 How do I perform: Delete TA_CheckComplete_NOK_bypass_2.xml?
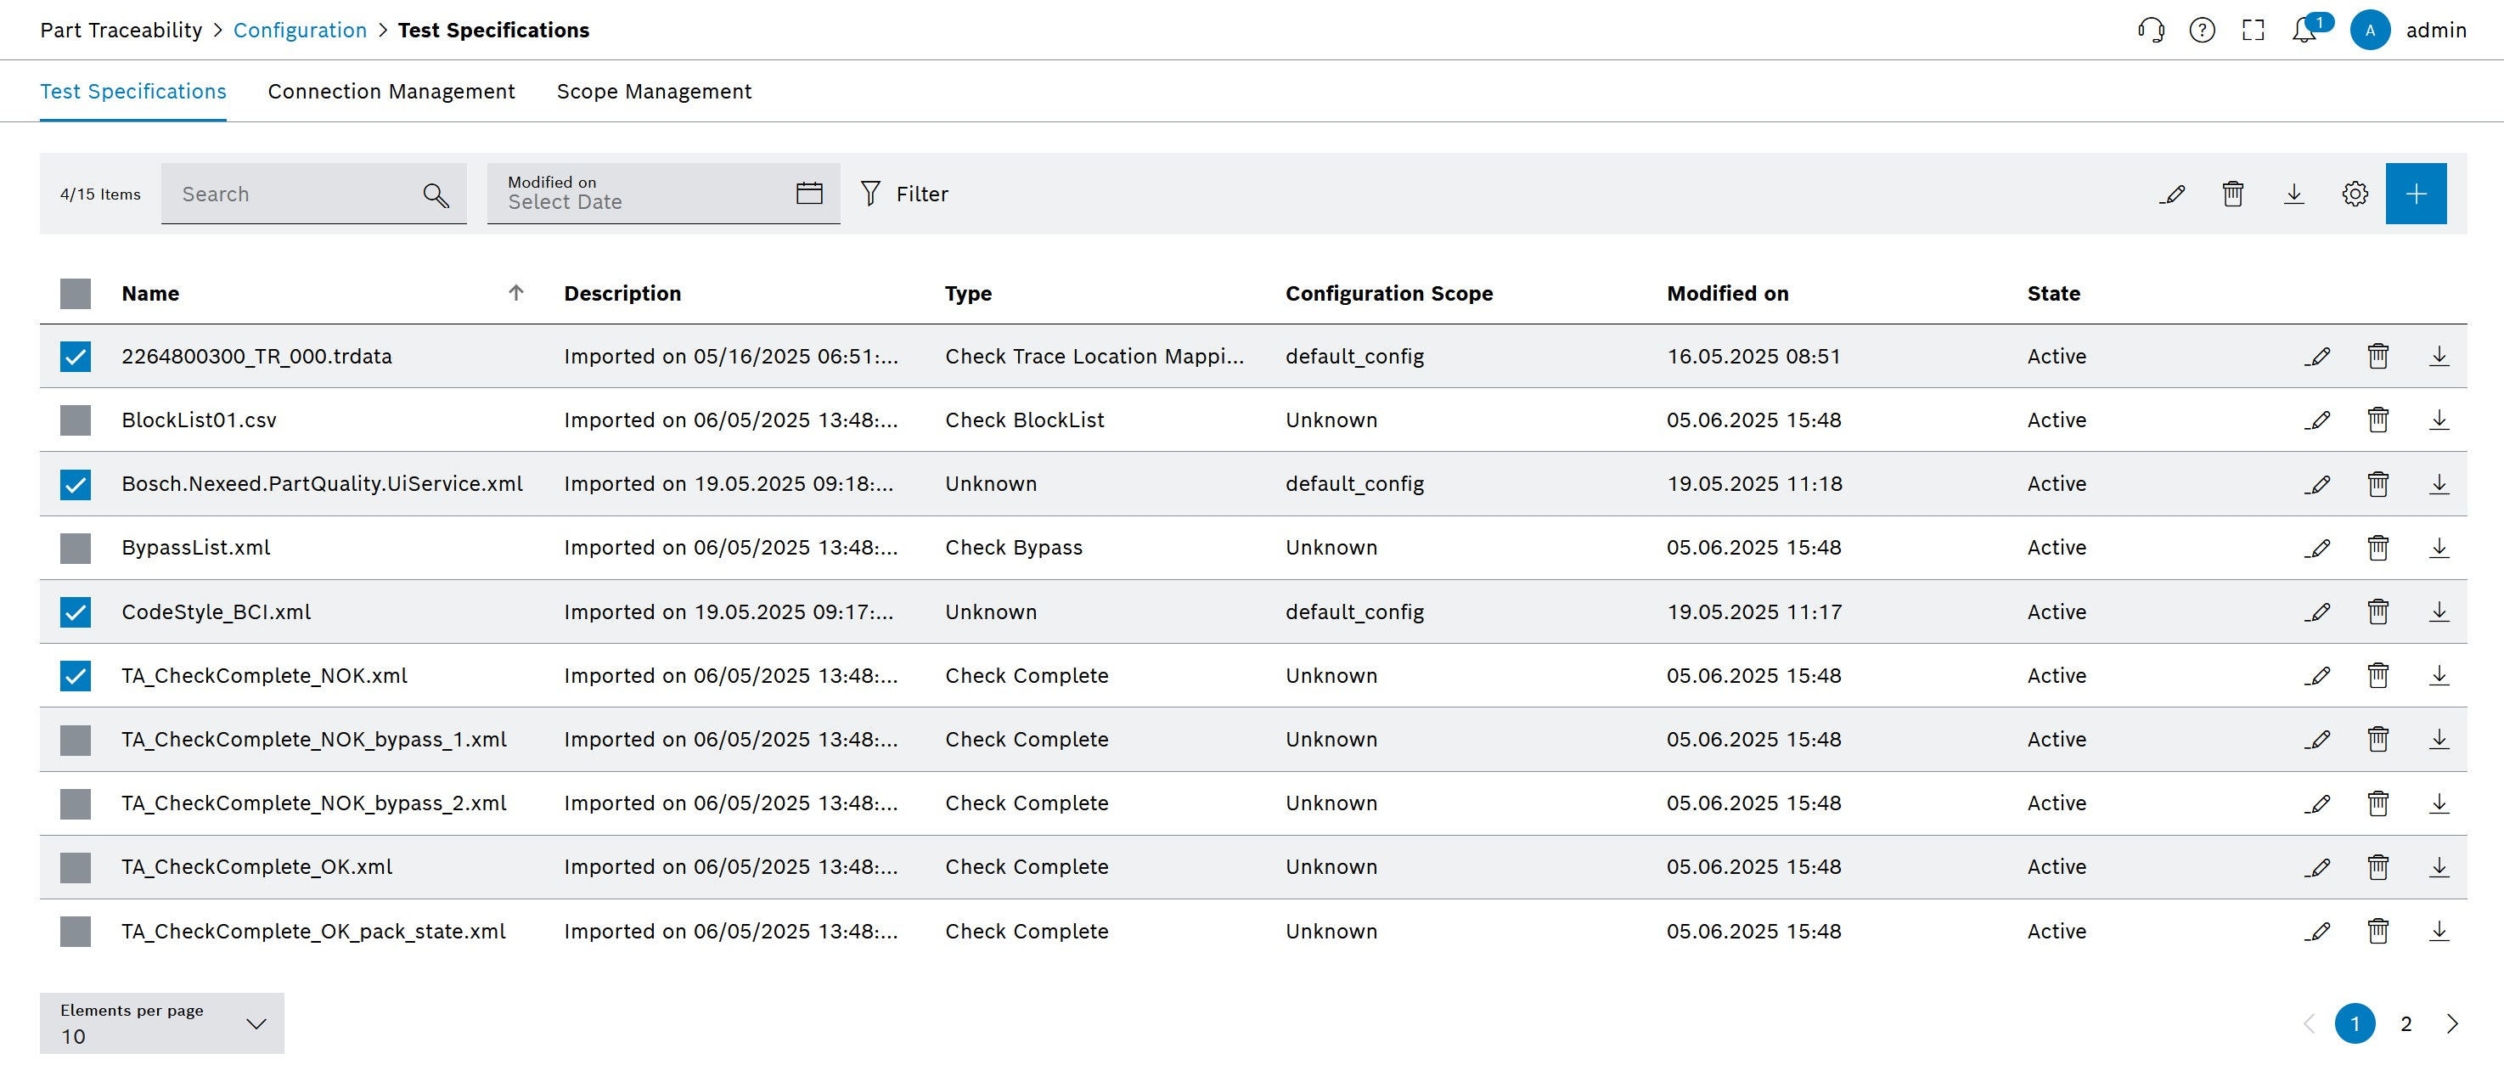pos(2377,803)
